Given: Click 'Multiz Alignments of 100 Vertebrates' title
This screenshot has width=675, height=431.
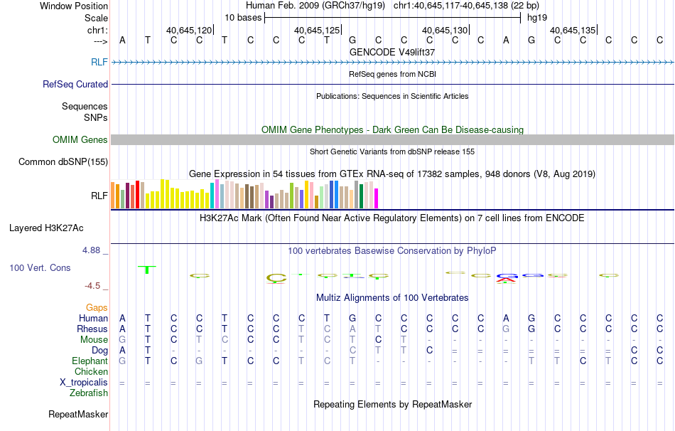Looking at the screenshot, I should [392, 298].
